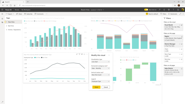Click the Cancel button

tap(106, 87)
